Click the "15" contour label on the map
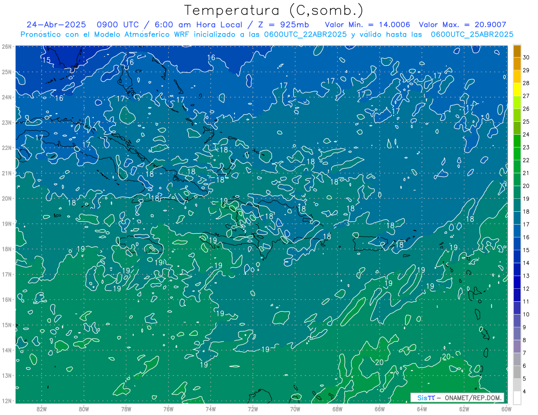This screenshot has width=538, height=415. click(46, 60)
